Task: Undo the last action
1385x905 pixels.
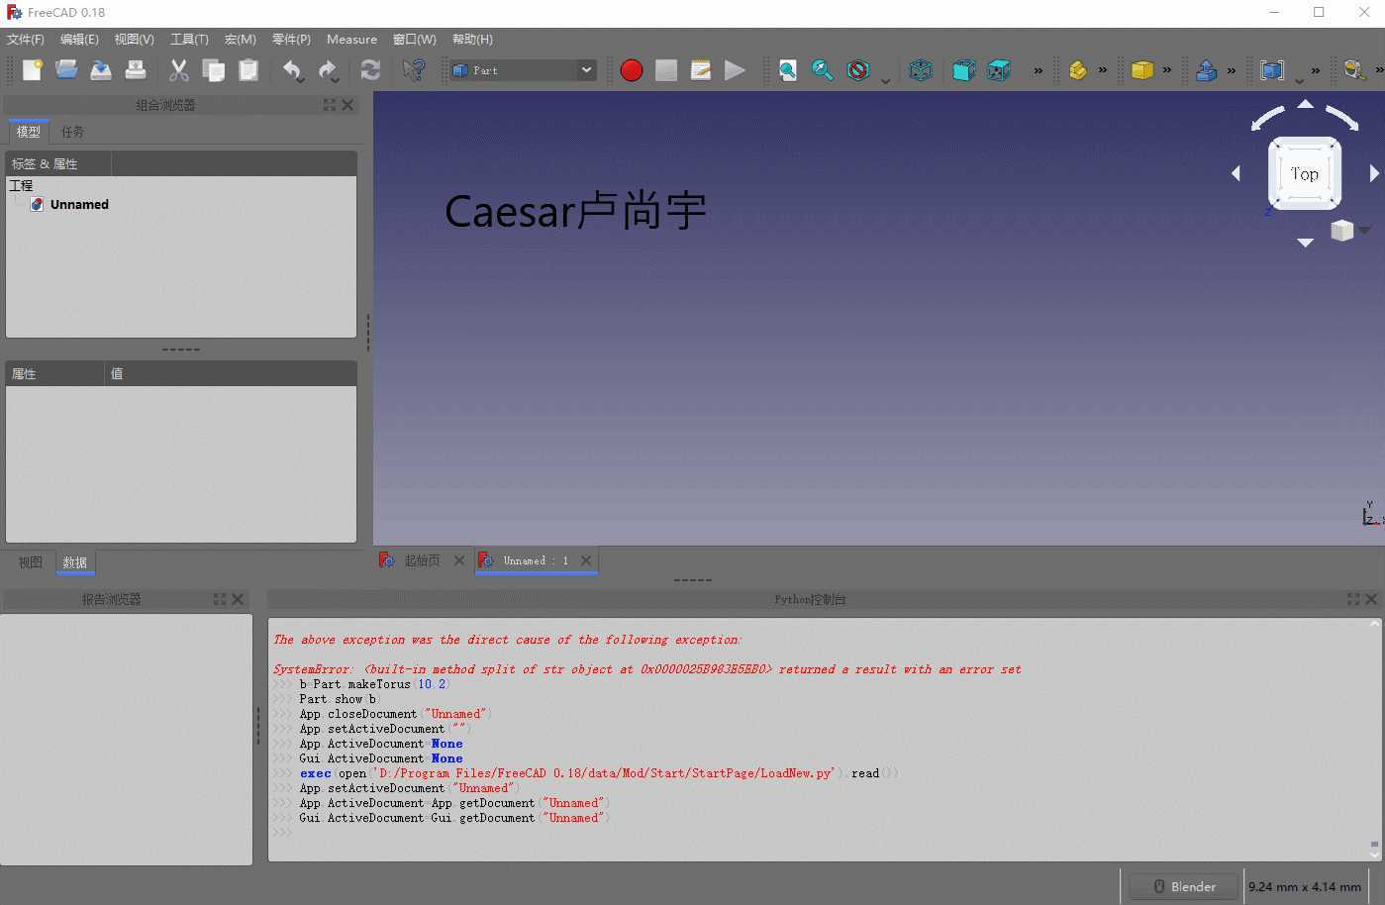Action: point(292,70)
